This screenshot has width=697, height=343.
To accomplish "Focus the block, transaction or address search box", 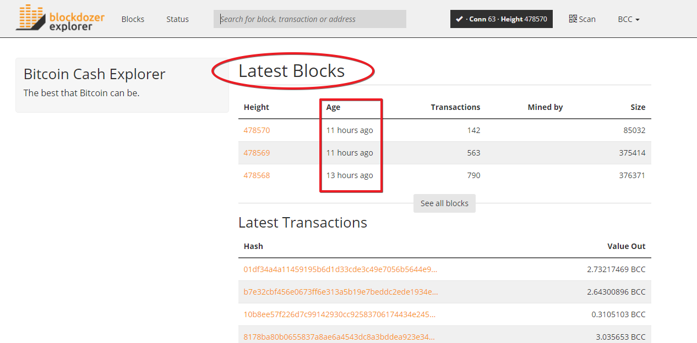I will [310, 19].
